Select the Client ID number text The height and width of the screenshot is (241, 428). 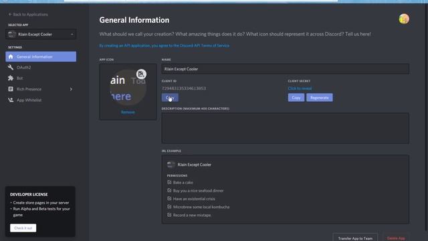tap(184, 88)
